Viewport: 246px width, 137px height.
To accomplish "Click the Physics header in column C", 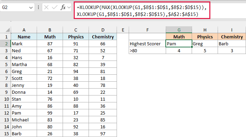I will pos(76,37).
